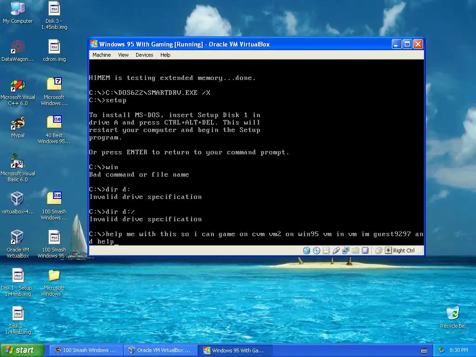Click the shared folders status icon

(x=355, y=251)
